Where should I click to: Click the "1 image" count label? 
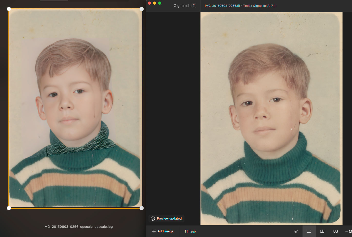[190, 232]
